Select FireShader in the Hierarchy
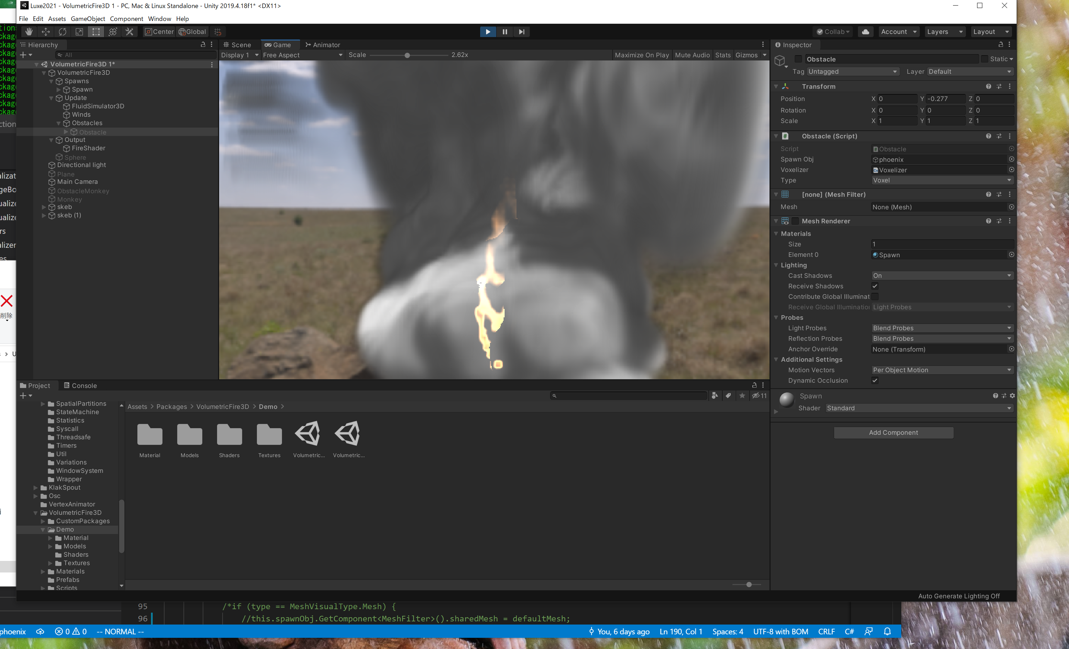The height and width of the screenshot is (649, 1069). coord(88,149)
